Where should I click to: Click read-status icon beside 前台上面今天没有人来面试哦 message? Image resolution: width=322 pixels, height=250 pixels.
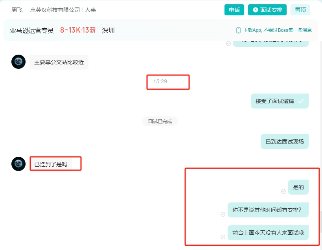coord(223,237)
